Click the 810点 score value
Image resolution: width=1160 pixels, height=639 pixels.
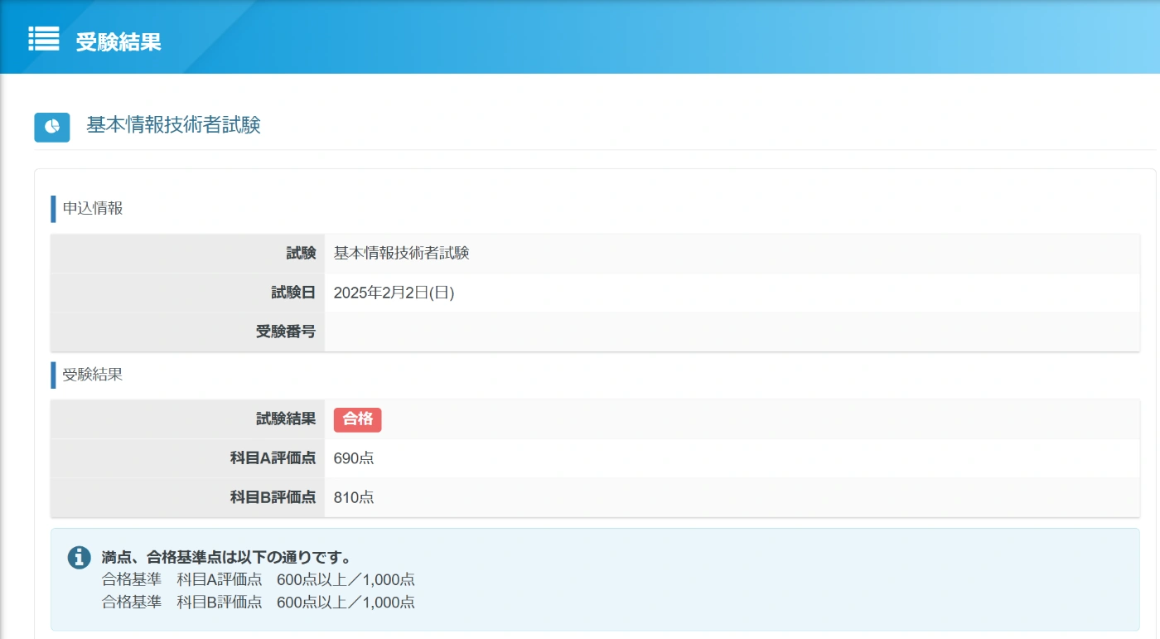click(x=354, y=497)
